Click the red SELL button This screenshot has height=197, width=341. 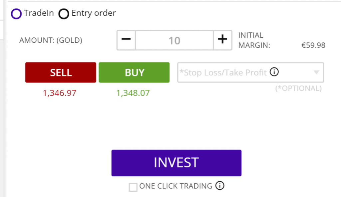pos(61,72)
